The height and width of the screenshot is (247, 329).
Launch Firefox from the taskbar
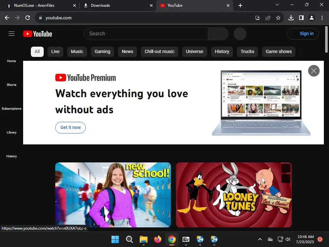(157, 239)
